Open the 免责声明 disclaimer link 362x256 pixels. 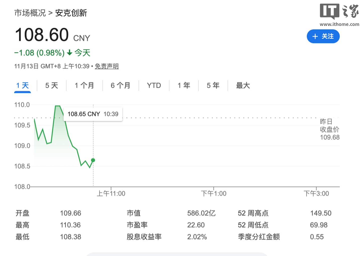107,66
